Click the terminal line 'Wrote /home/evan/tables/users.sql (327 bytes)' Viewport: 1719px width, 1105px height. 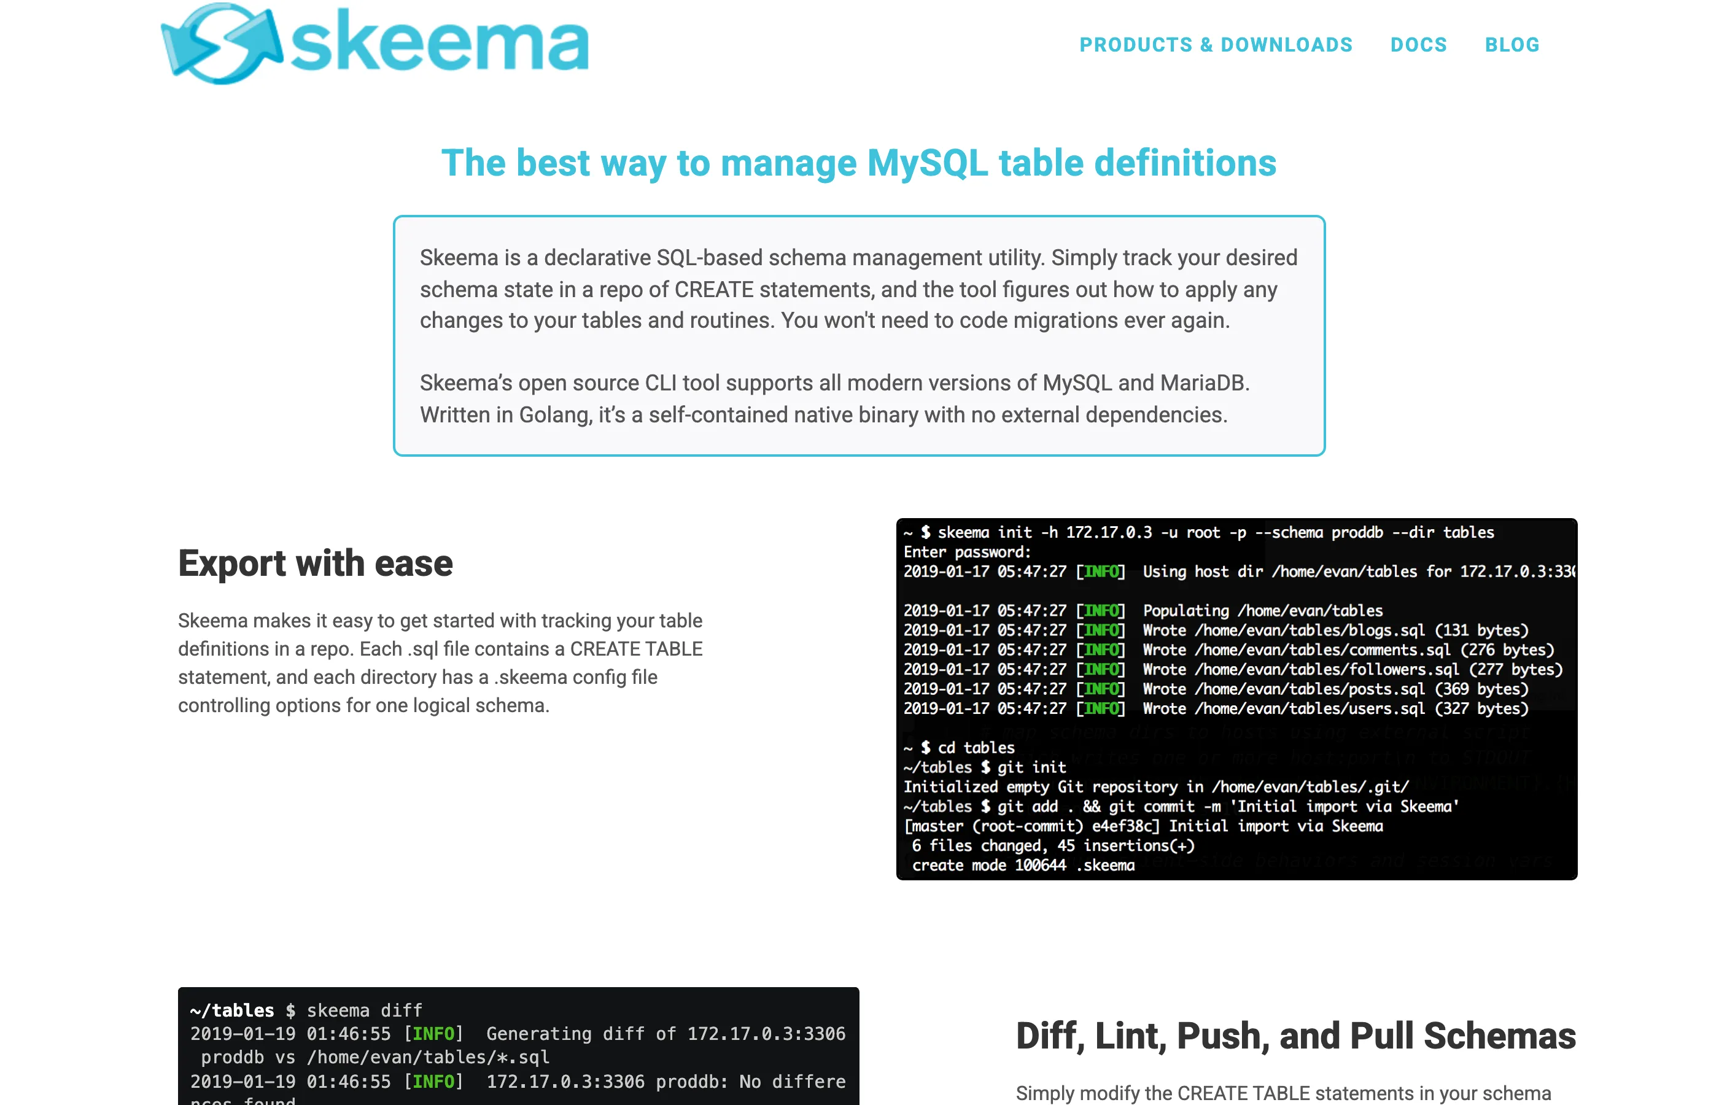[x=1335, y=708]
